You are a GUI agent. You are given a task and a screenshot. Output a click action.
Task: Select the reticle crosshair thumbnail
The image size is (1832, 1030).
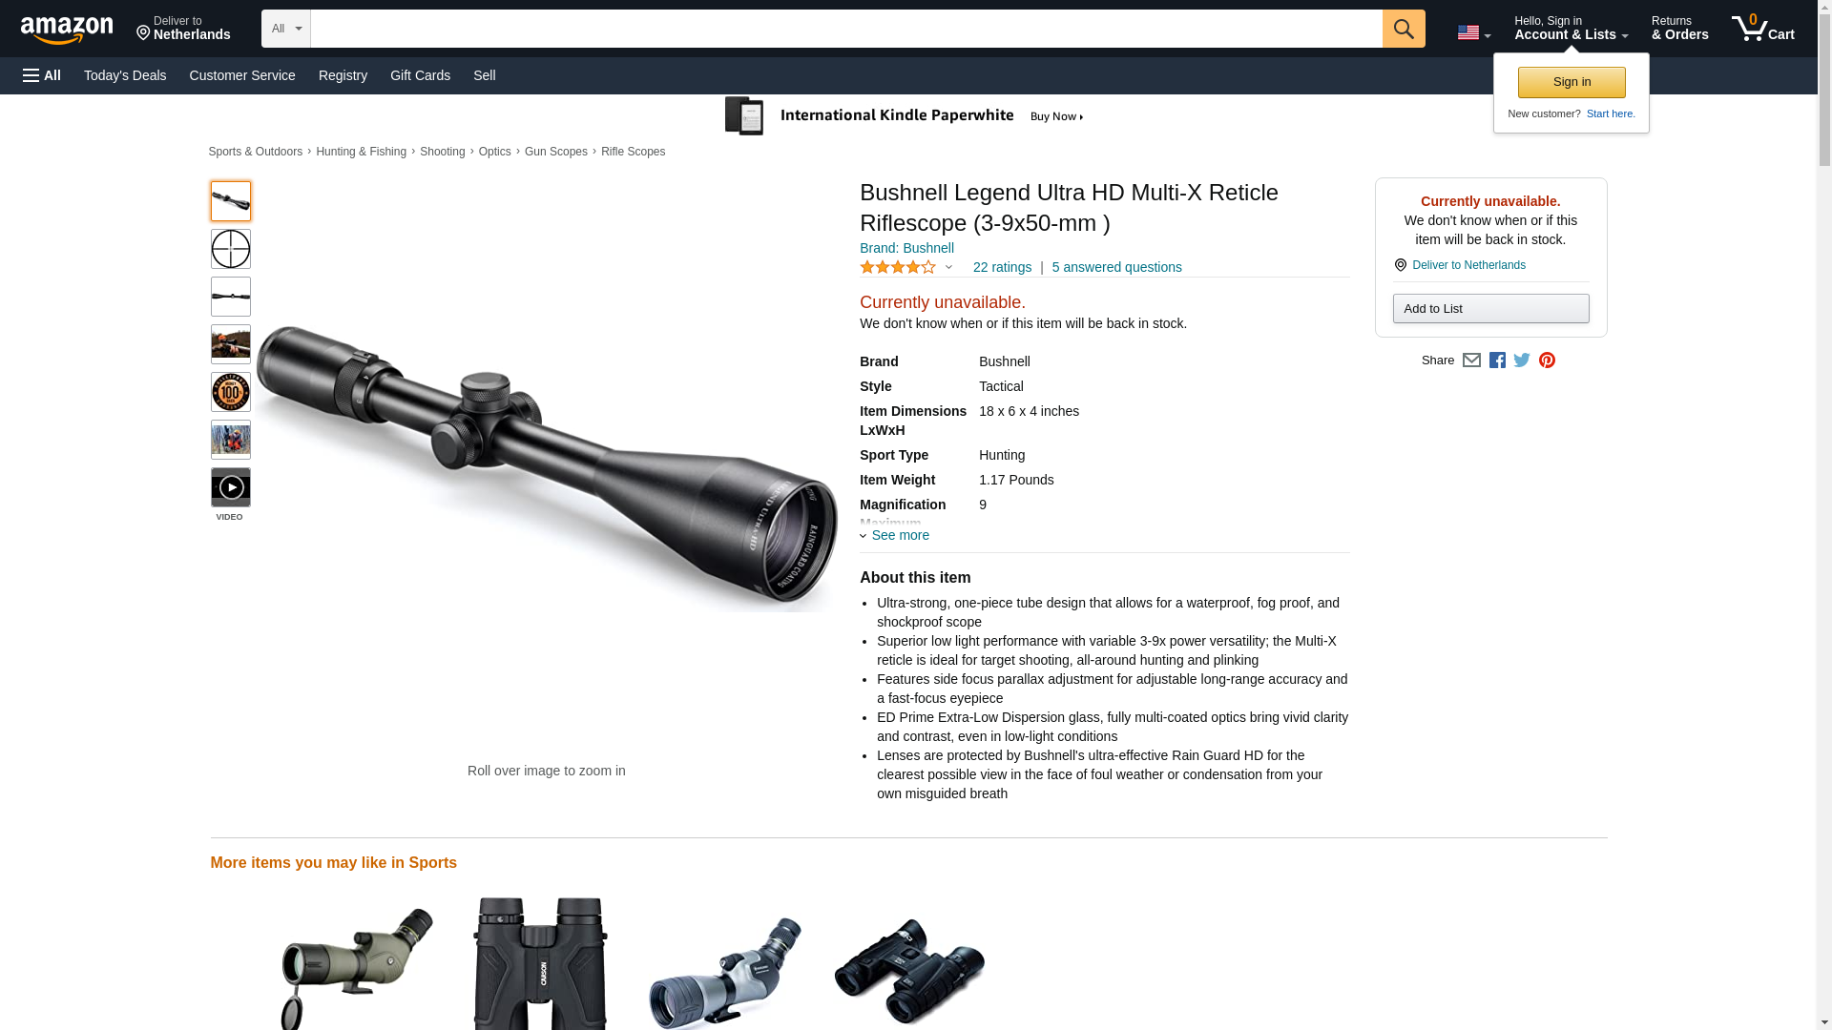[231, 249]
